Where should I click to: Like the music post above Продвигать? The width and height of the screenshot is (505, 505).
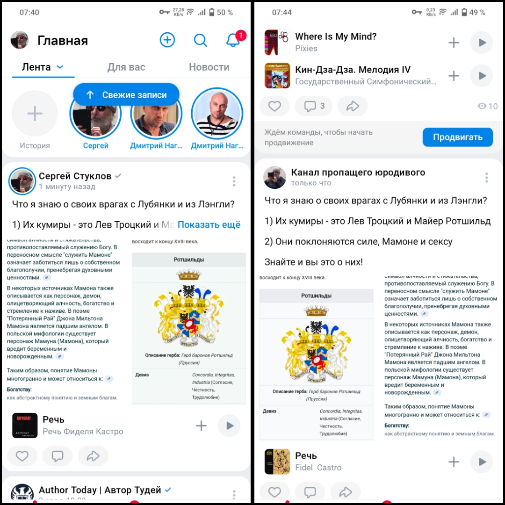274,106
